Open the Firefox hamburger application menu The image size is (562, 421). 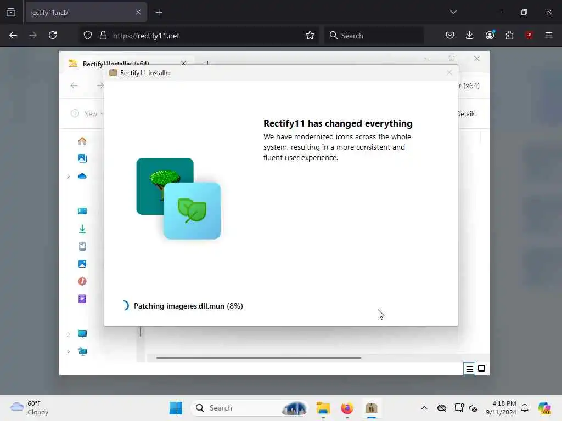coord(549,35)
